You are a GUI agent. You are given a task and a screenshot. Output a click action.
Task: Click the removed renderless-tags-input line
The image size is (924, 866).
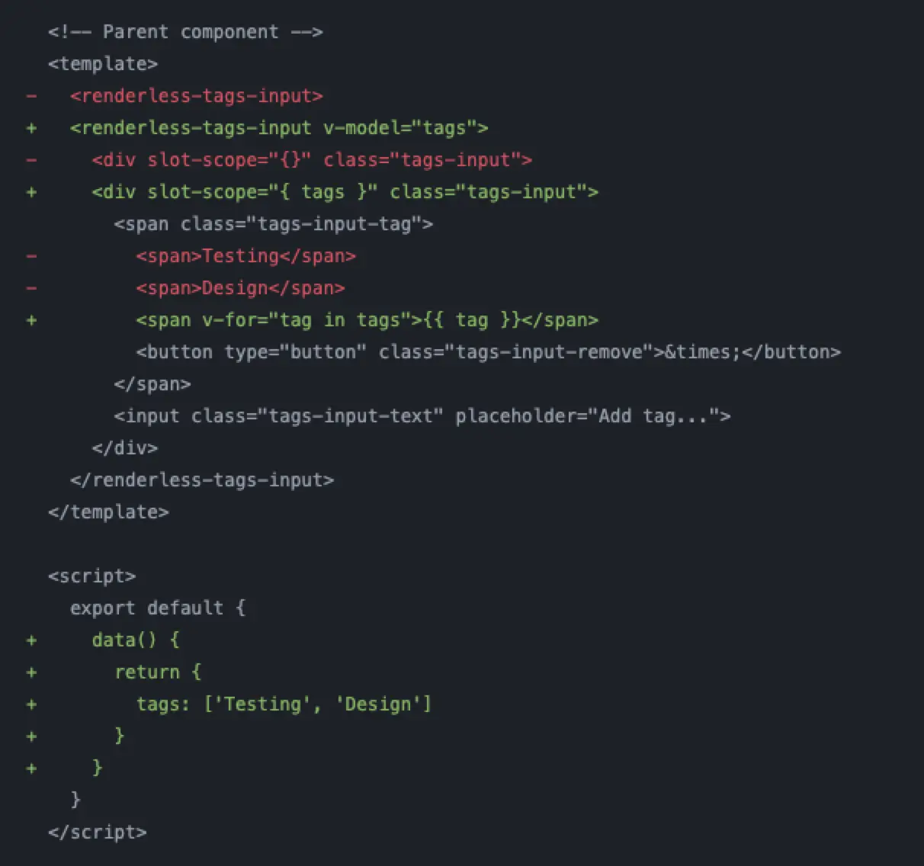pyautogui.click(x=197, y=96)
